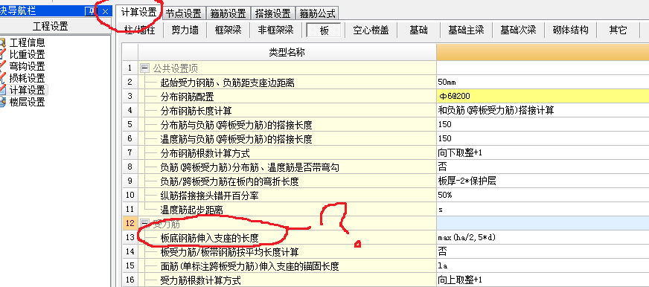Select the row 温度筋起步距离
This screenshot has height=287, width=649.
(287, 209)
